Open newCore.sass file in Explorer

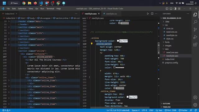(172, 53)
